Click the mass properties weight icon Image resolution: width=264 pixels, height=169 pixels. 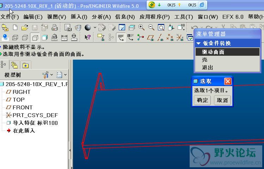click(x=54, y=37)
